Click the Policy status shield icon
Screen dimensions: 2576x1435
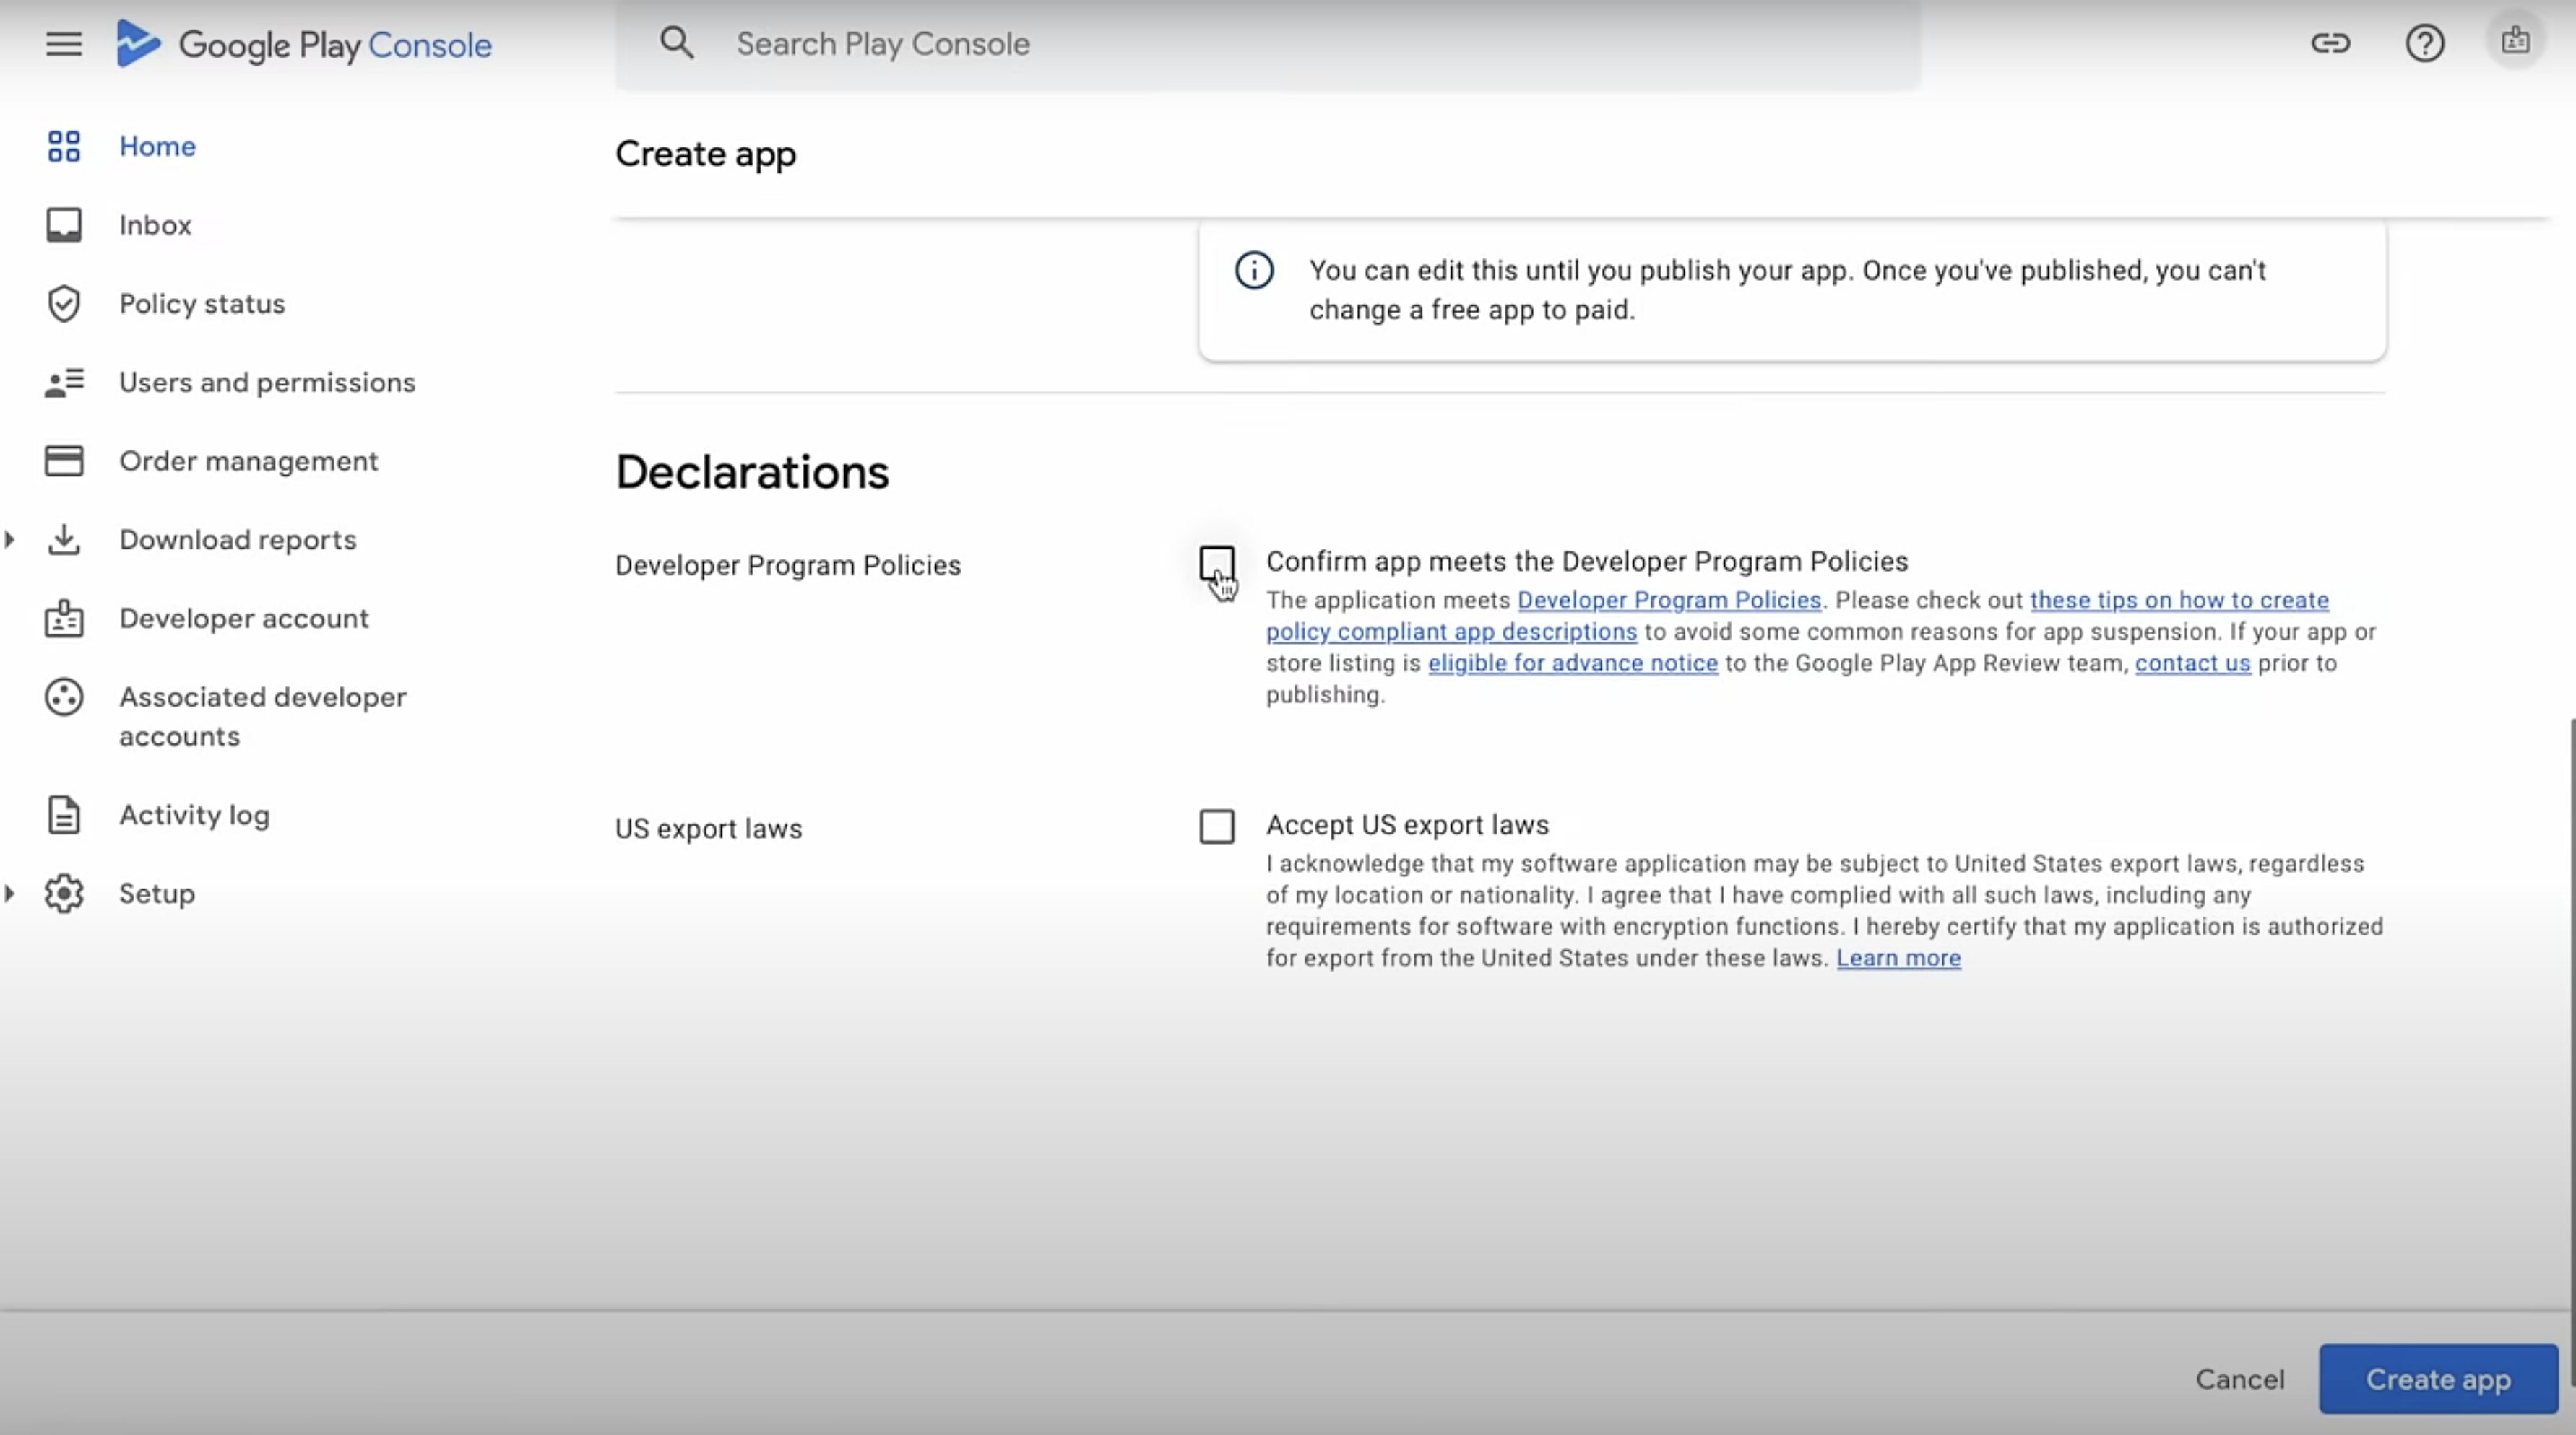point(64,304)
